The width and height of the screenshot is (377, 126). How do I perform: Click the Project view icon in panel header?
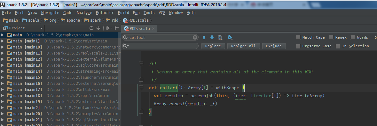(x=6, y=28)
